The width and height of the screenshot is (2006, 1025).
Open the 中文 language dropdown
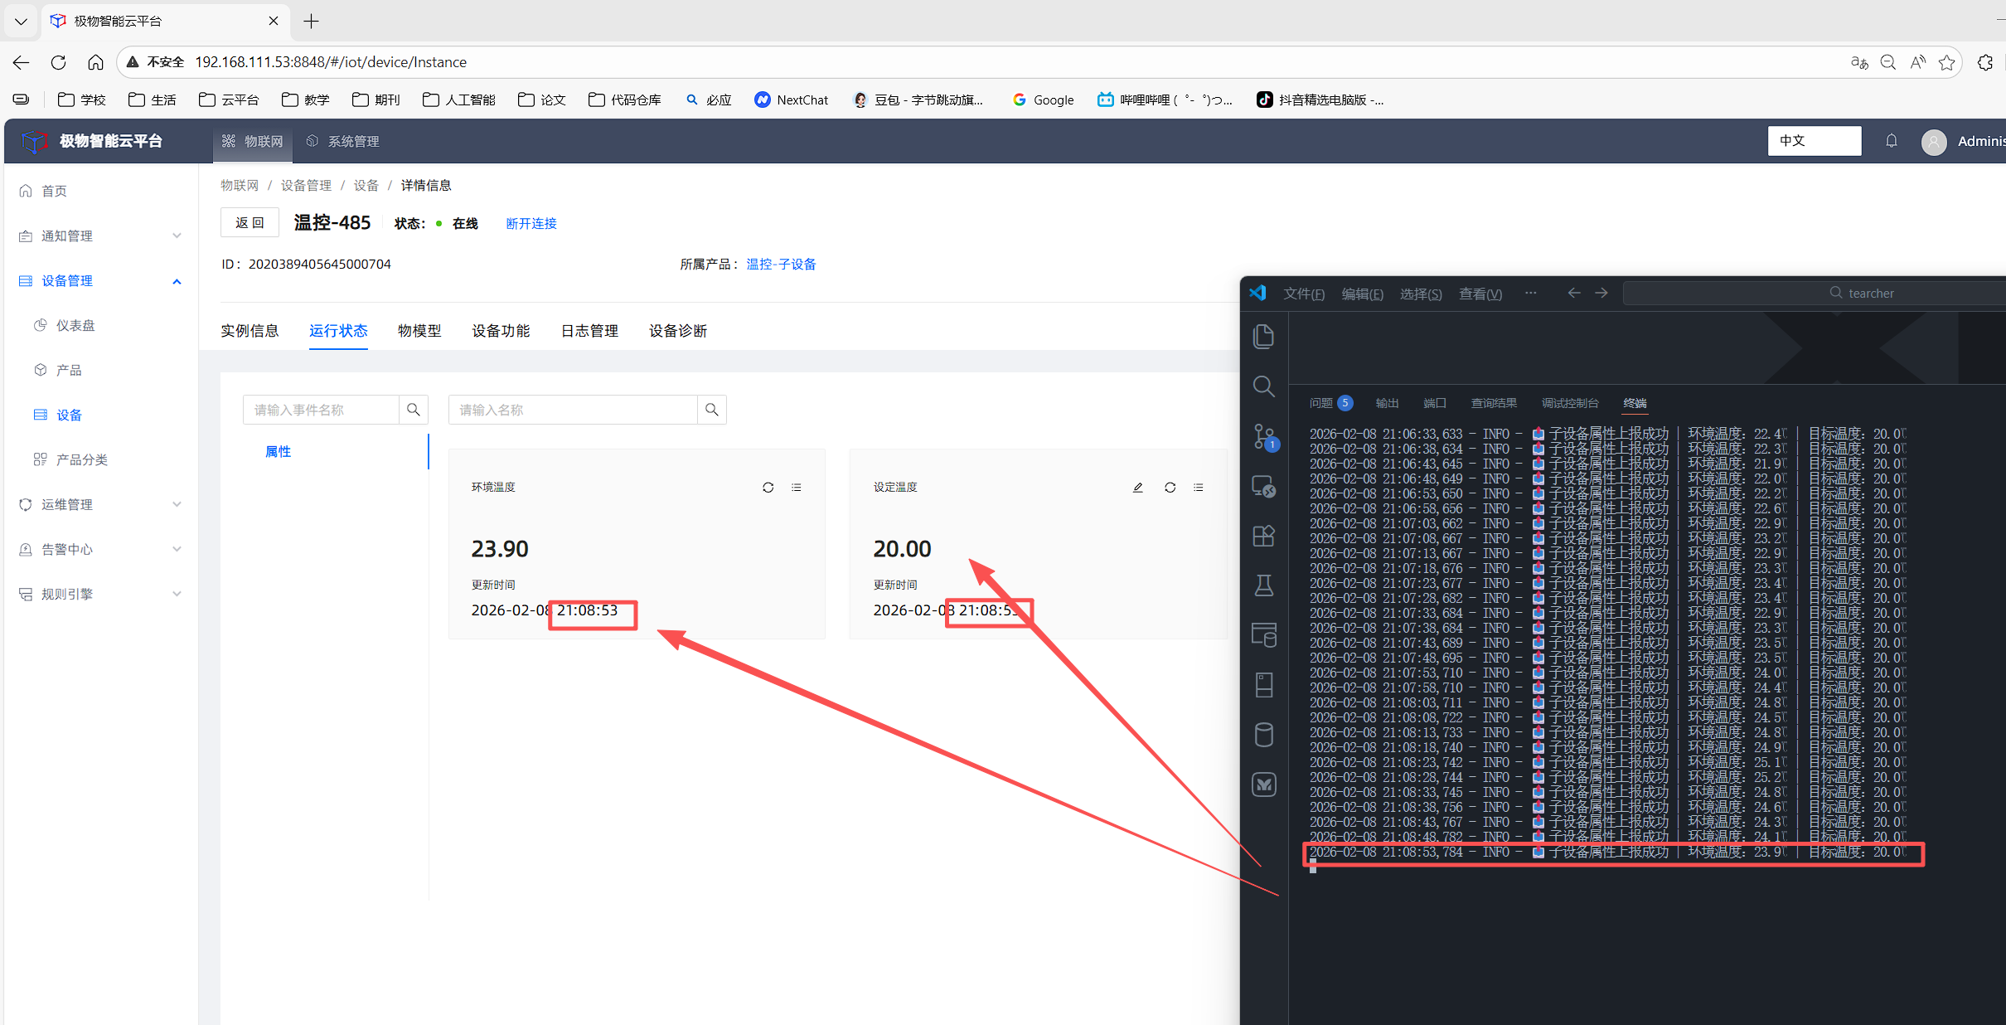[1814, 141]
